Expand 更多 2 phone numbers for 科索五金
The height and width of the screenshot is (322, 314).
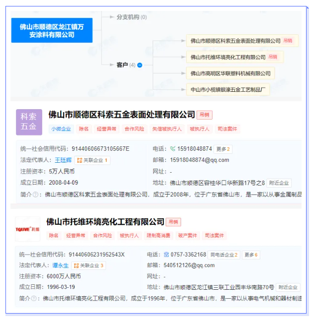[223, 149]
